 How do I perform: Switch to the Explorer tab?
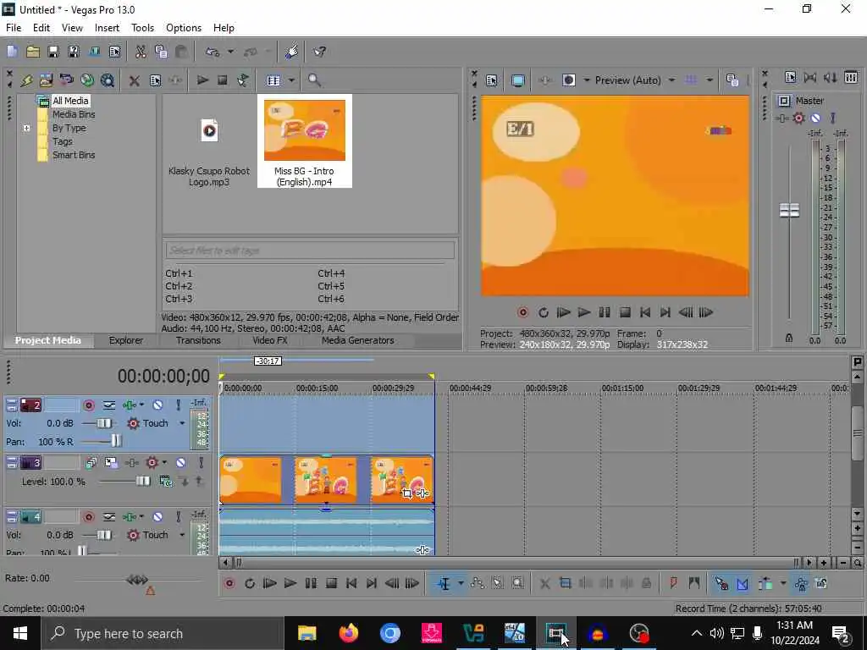pyautogui.click(x=126, y=340)
